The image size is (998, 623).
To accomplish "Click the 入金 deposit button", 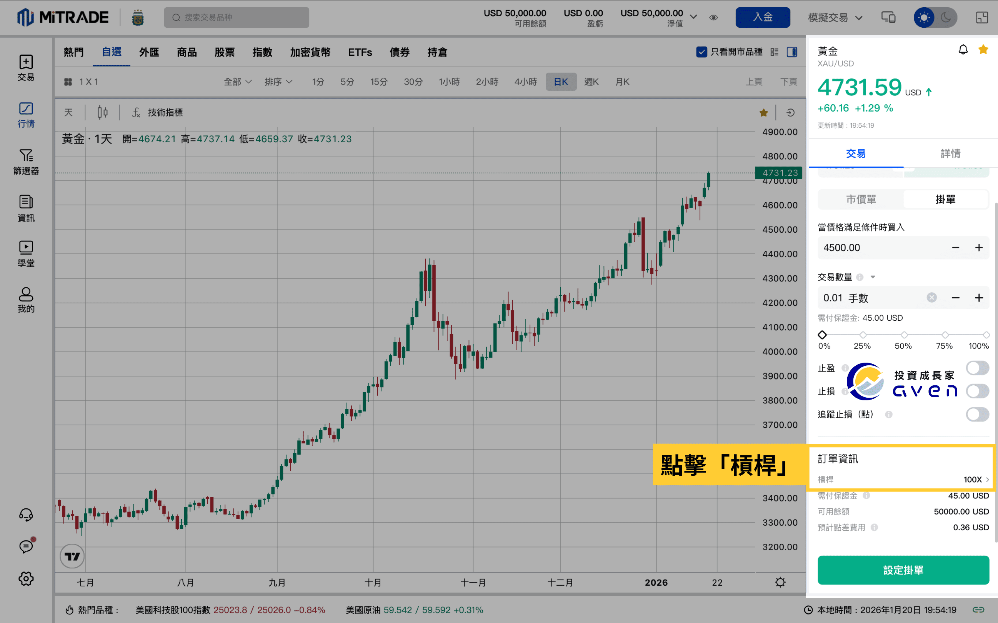I will (763, 17).
